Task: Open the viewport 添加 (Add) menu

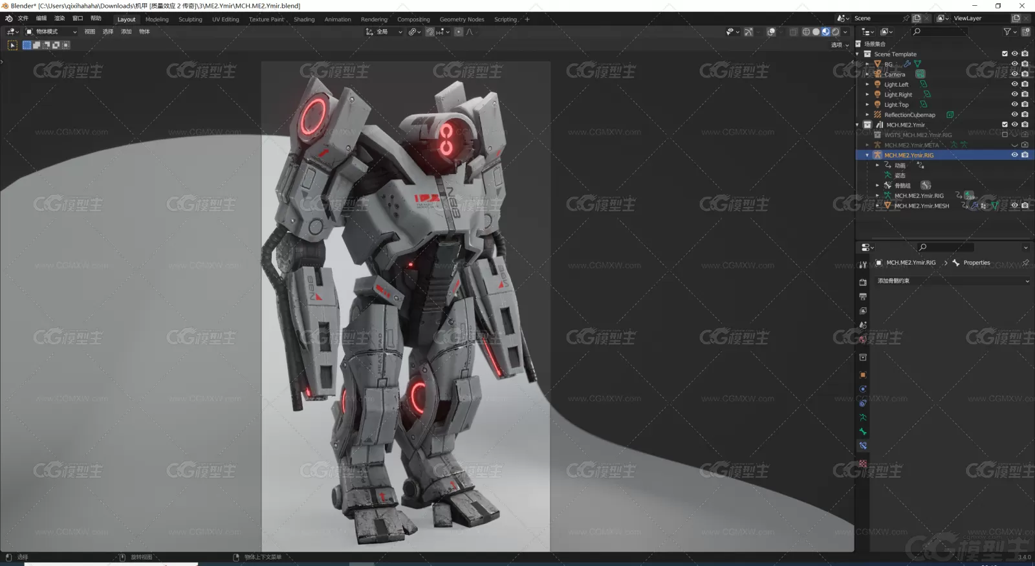Action: (126, 32)
